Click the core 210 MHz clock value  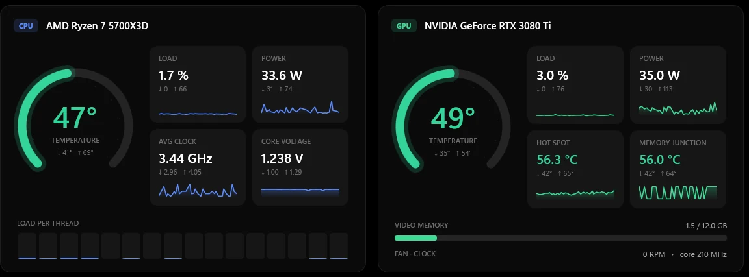pyautogui.click(x=703, y=254)
